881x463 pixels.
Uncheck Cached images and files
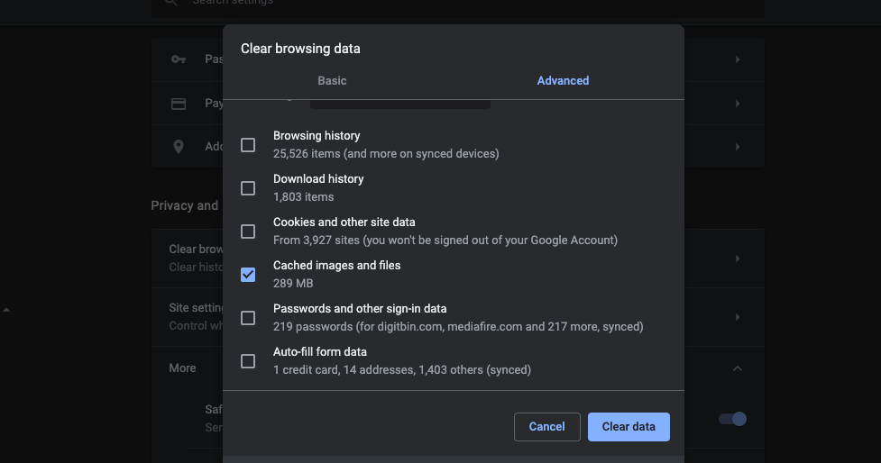click(x=248, y=275)
